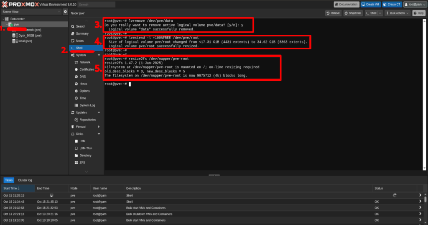Click the gear icon beside Server View
Image resolution: width=428 pixels, height=225 pixels.
point(65,12)
